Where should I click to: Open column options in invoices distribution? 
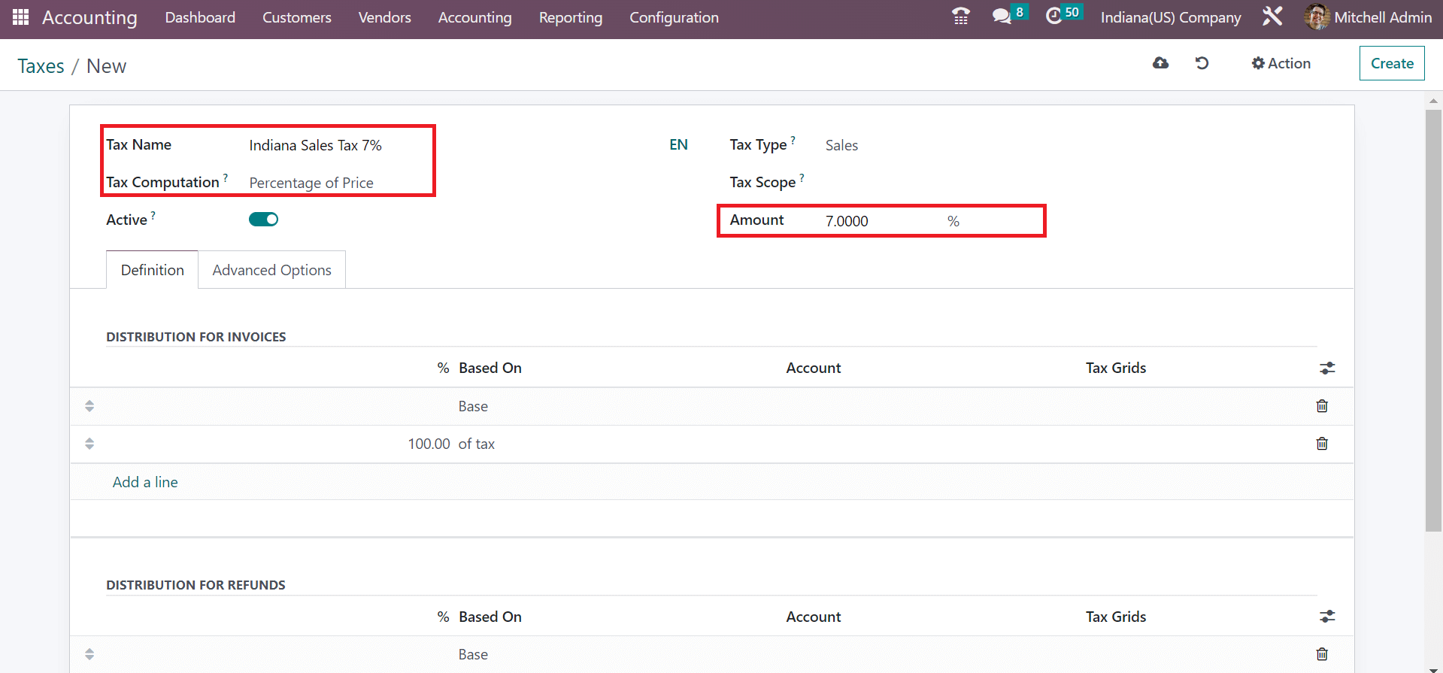click(x=1327, y=368)
